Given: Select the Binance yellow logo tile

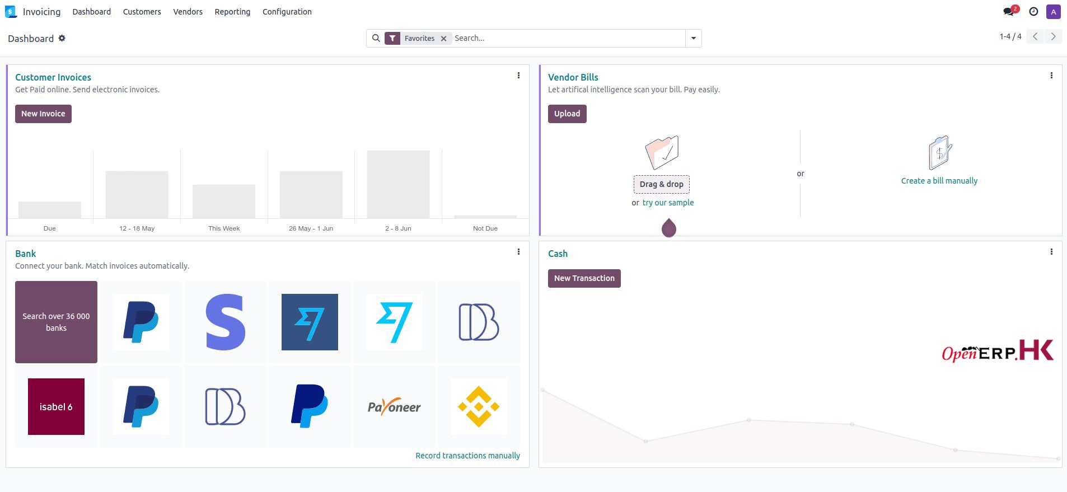Looking at the screenshot, I should click(479, 407).
